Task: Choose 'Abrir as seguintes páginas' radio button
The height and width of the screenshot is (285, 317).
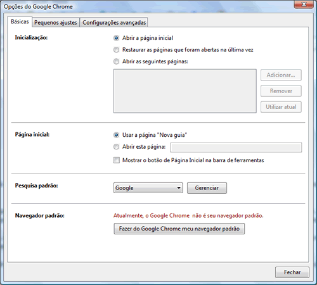Action: coord(116,61)
